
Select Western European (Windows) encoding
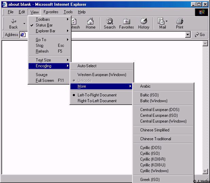(101, 75)
